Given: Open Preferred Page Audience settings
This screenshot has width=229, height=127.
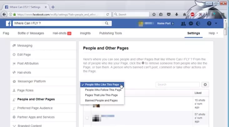Looking at the screenshot, I should 35,108.
